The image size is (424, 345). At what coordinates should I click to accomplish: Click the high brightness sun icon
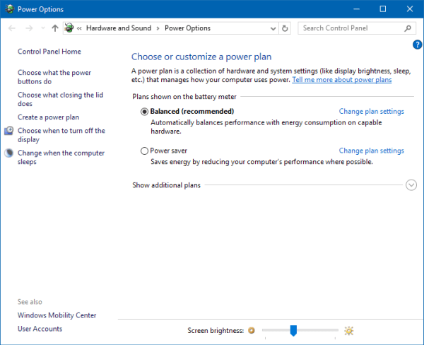tap(348, 330)
